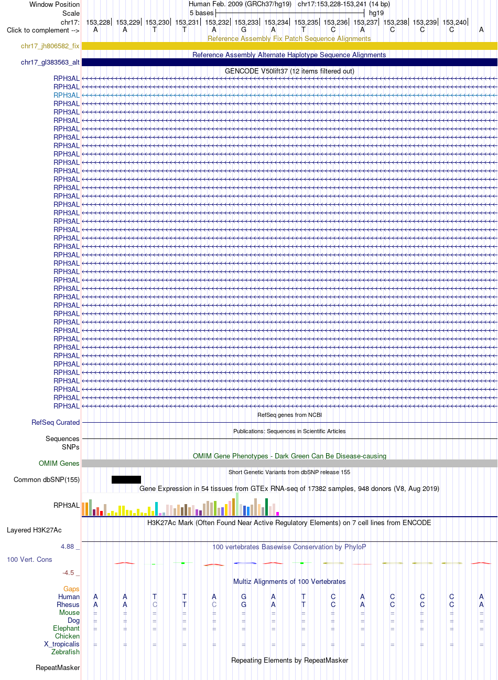Click the tallest light-green GTEx expression bar
The height and width of the screenshot is (680, 498).
[237, 504]
